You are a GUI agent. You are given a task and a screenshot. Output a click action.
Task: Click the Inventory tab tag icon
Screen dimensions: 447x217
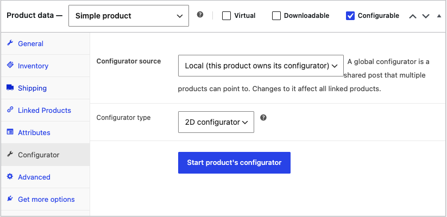pos(10,66)
